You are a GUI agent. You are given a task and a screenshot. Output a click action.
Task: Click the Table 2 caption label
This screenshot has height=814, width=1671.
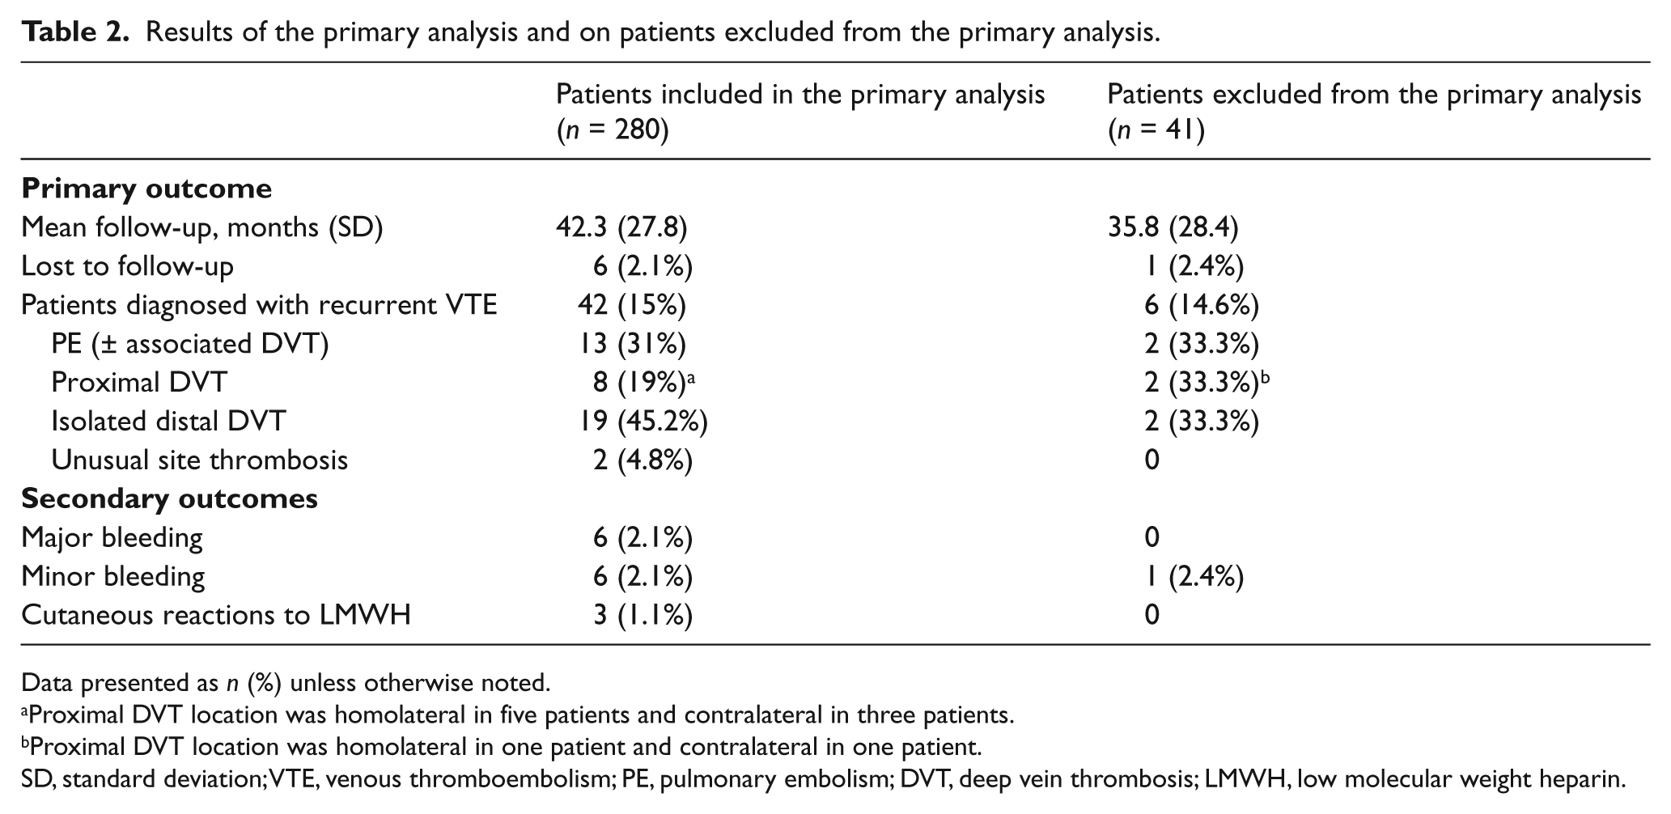point(75,32)
